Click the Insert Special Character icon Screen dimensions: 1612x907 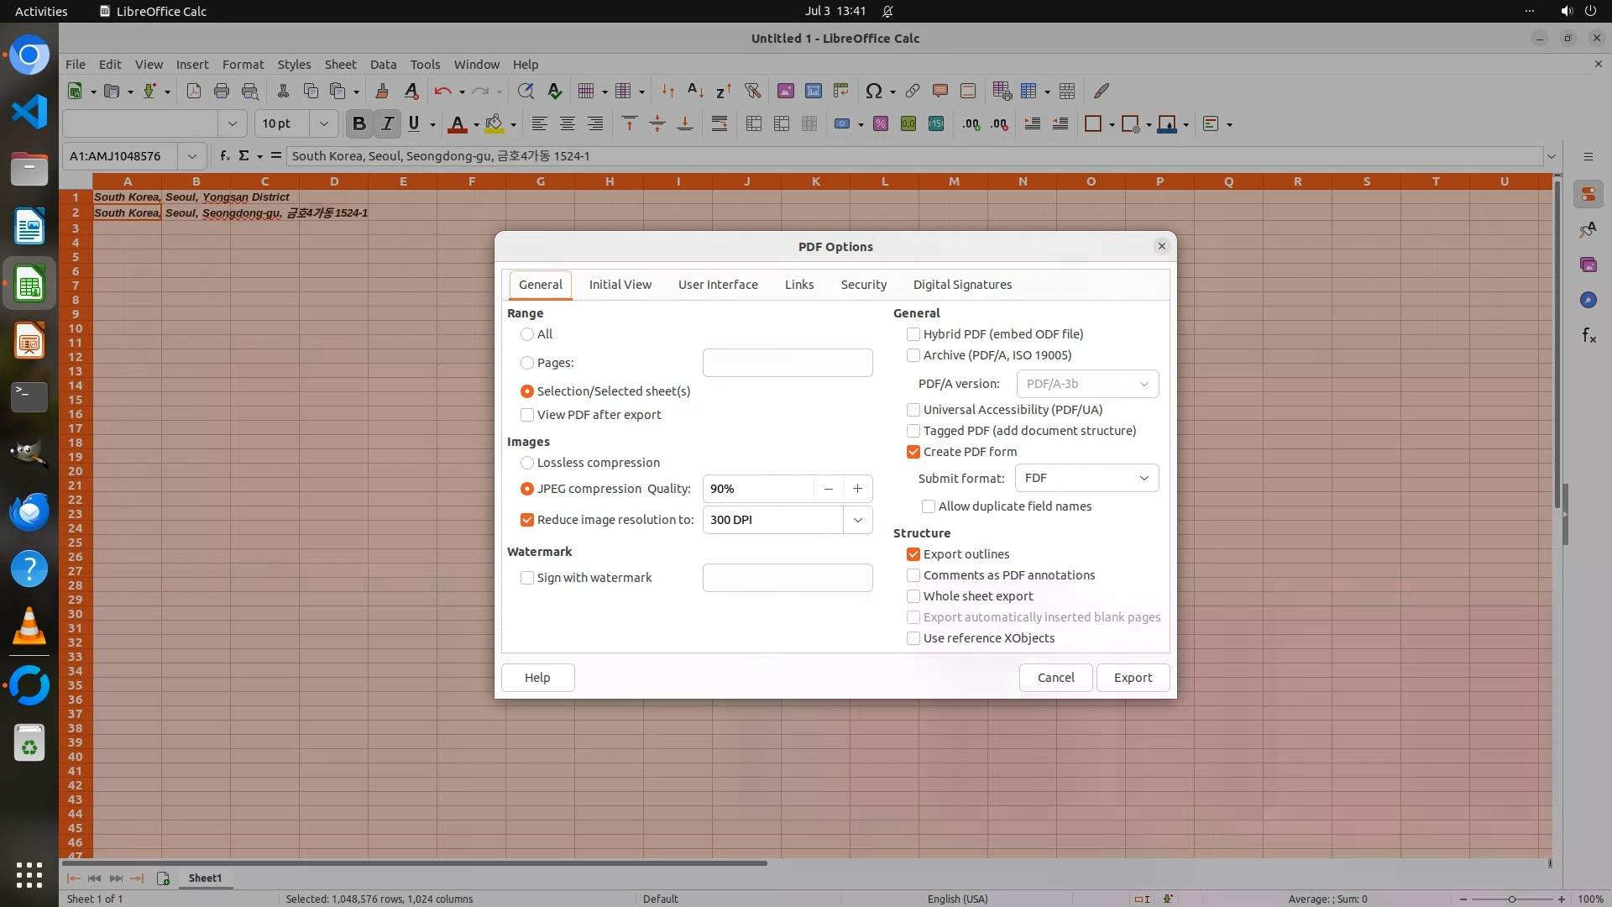(x=873, y=91)
